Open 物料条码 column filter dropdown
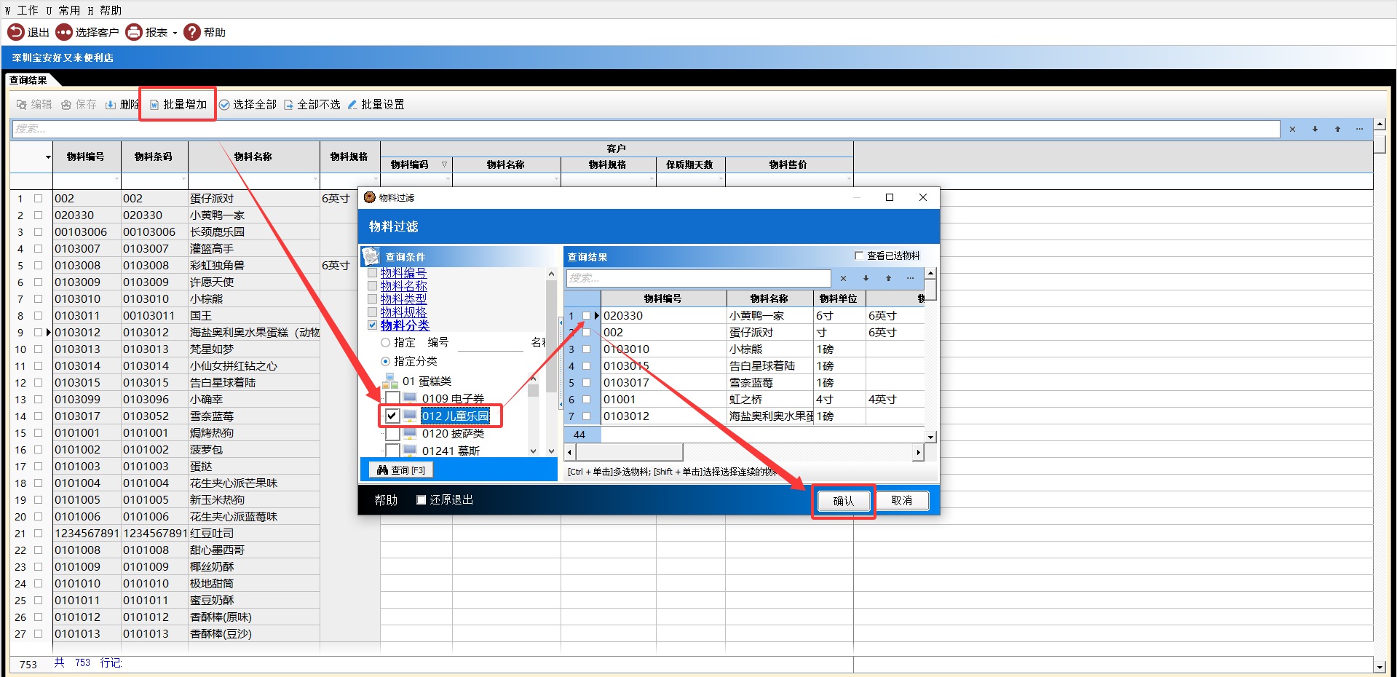 (183, 179)
